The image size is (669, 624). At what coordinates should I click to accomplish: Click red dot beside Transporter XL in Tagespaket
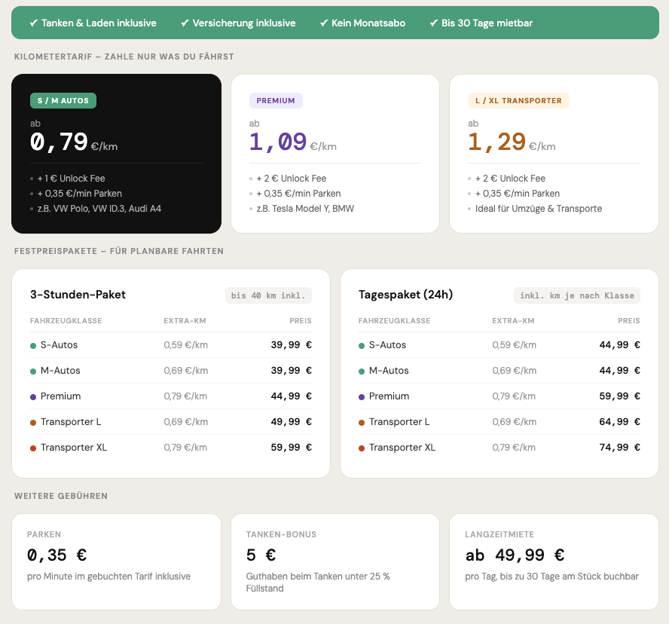362,448
